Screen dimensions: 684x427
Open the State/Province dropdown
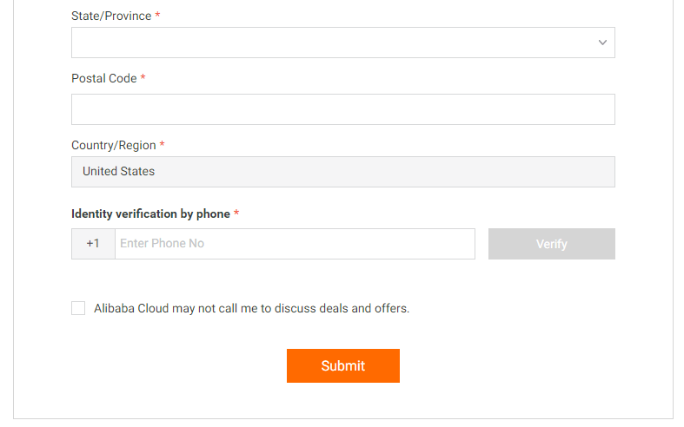tap(342, 43)
